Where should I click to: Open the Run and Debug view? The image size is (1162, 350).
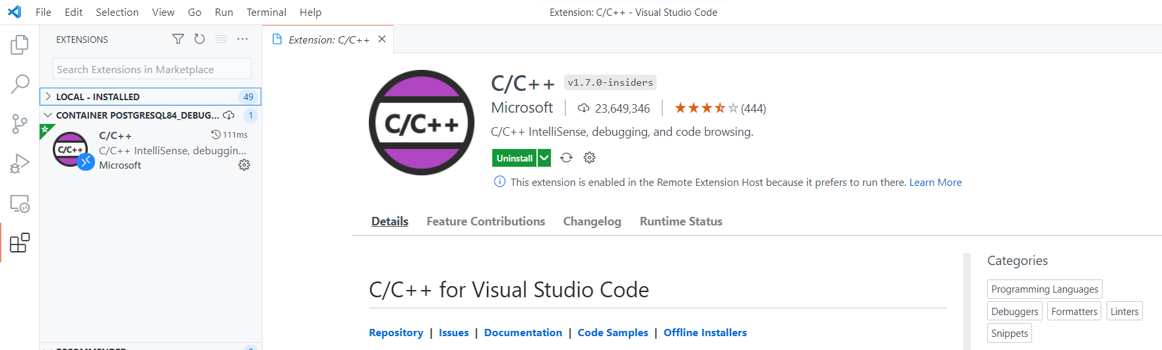tap(20, 163)
